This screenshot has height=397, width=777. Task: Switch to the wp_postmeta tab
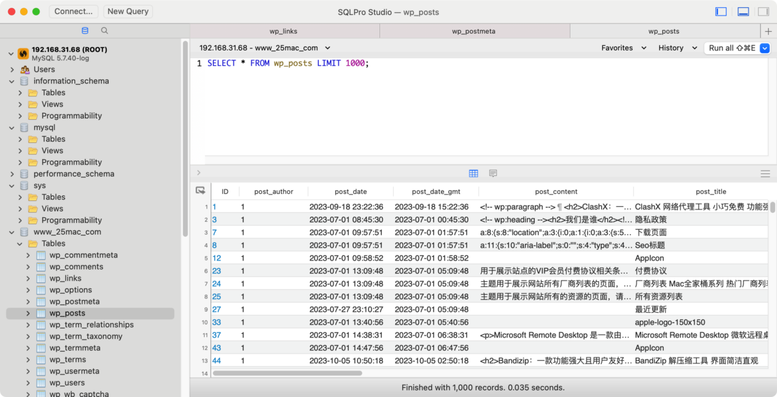pyautogui.click(x=474, y=31)
